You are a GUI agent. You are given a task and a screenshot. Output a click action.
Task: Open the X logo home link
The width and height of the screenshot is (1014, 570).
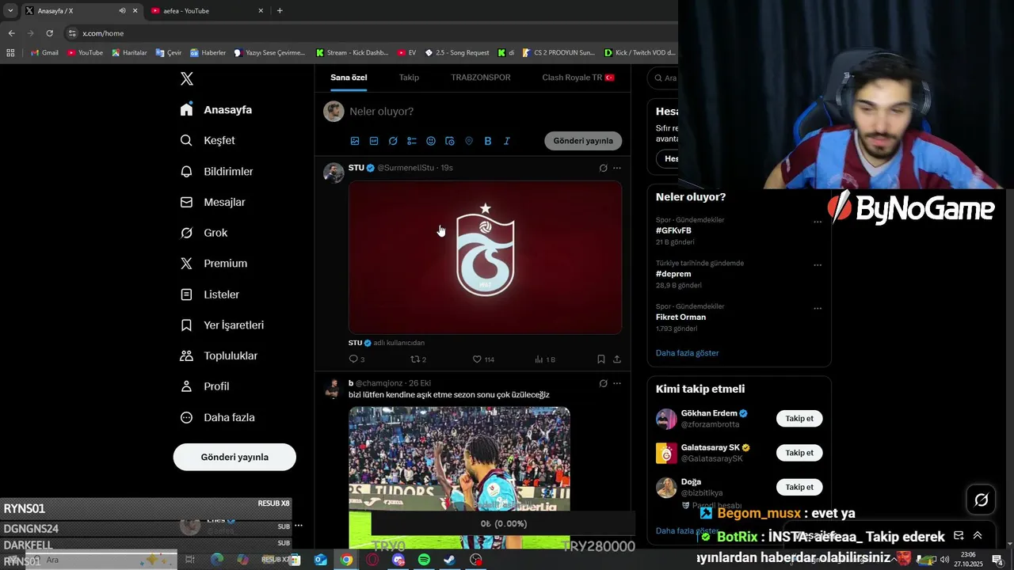coord(186,78)
